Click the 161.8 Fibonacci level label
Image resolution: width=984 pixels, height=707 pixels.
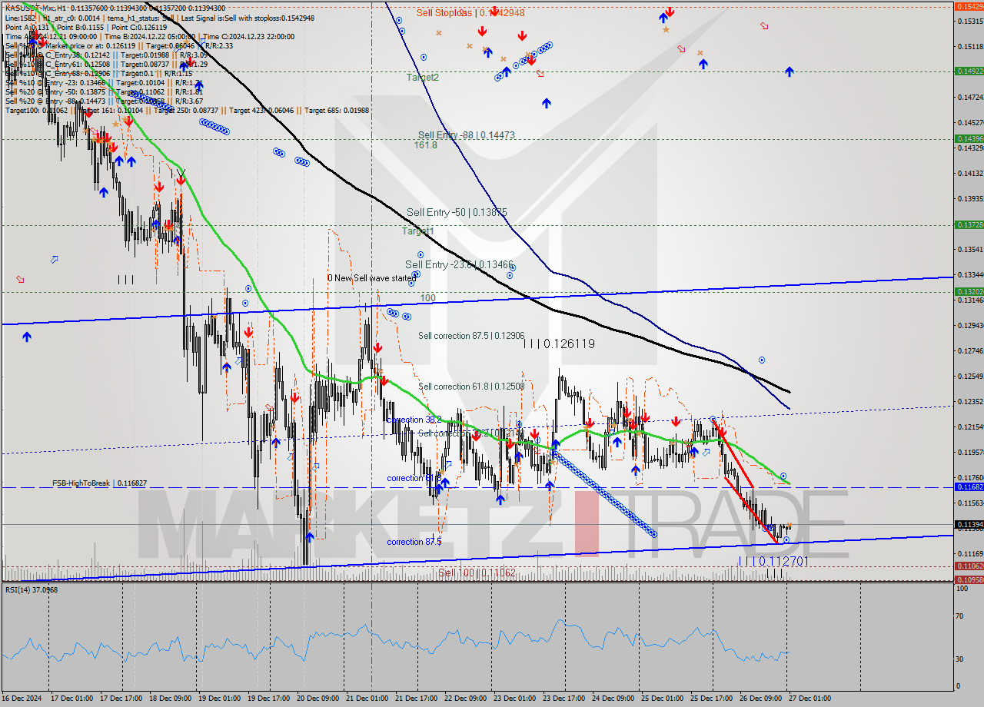tap(425, 145)
